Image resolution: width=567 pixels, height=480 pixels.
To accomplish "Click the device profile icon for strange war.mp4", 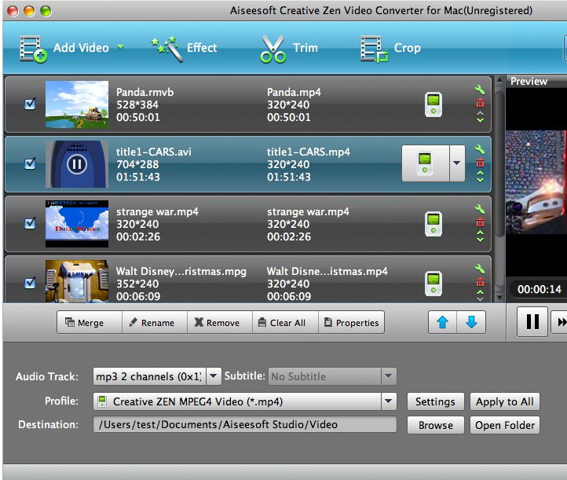I will pyautogui.click(x=433, y=224).
